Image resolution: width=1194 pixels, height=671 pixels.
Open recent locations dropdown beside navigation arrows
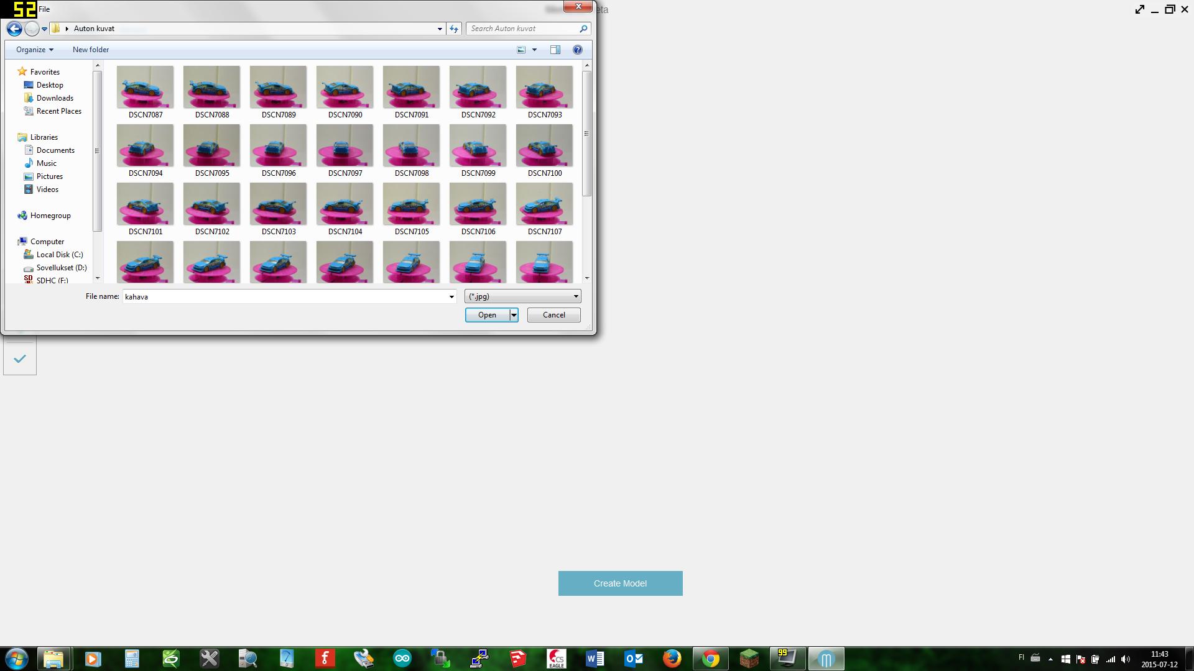(44, 29)
